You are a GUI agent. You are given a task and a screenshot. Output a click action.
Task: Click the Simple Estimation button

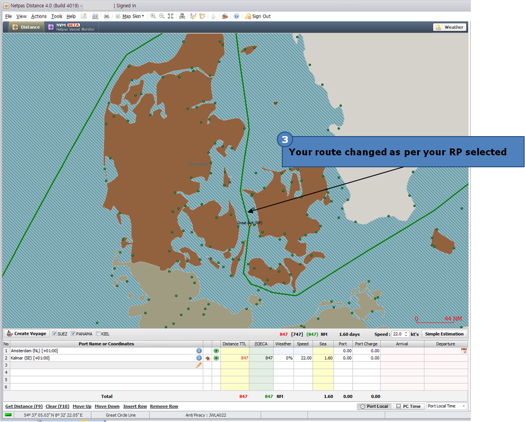click(x=444, y=334)
